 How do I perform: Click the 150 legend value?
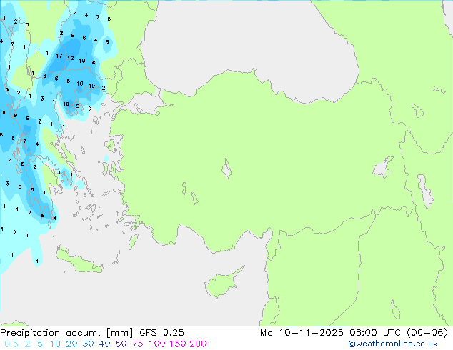[177, 344]
